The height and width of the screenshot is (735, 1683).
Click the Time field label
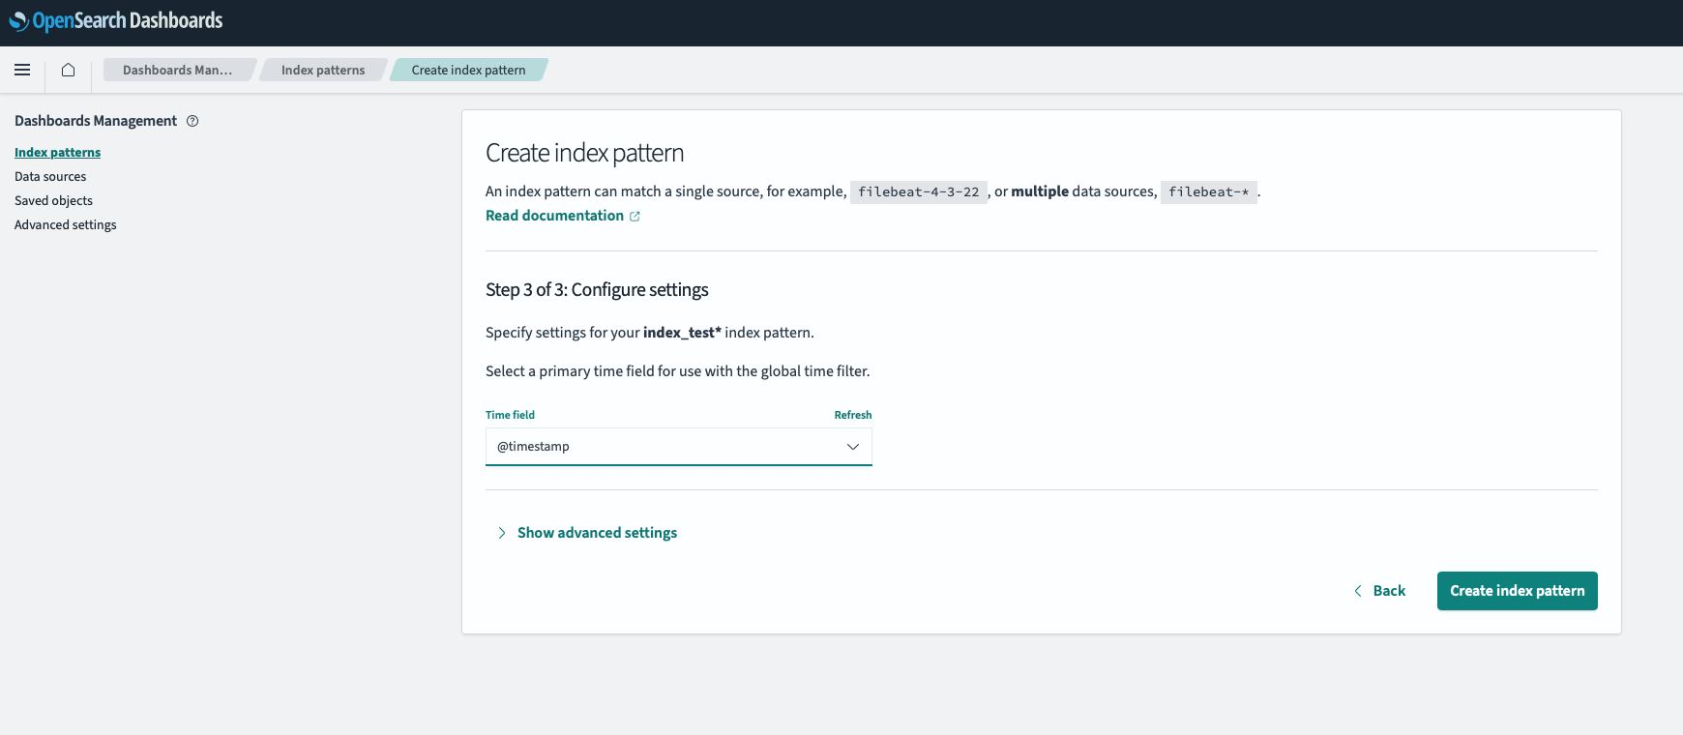click(510, 415)
